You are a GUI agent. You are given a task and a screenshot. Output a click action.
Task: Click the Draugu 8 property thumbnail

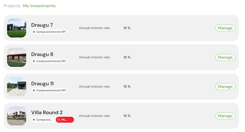17,57
